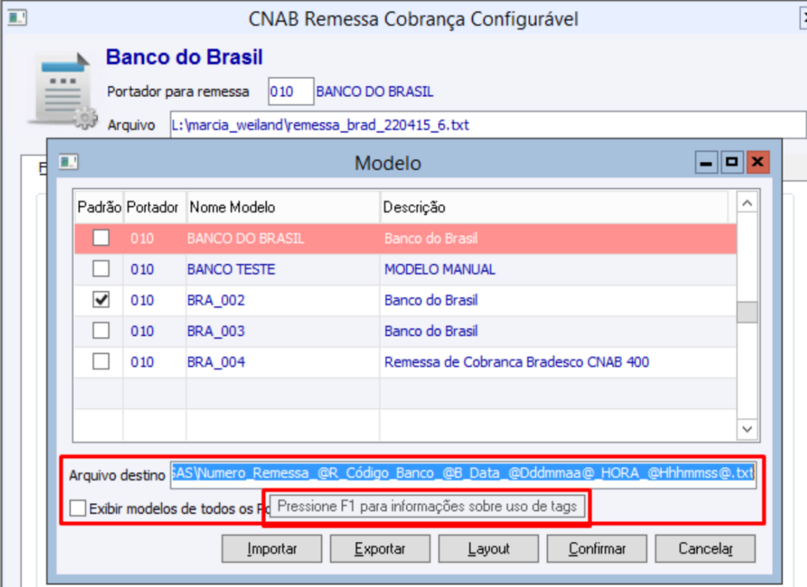The height and width of the screenshot is (587, 807).
Task: Click the scroll down arrow in model list
Action: (x=747, y=429)
